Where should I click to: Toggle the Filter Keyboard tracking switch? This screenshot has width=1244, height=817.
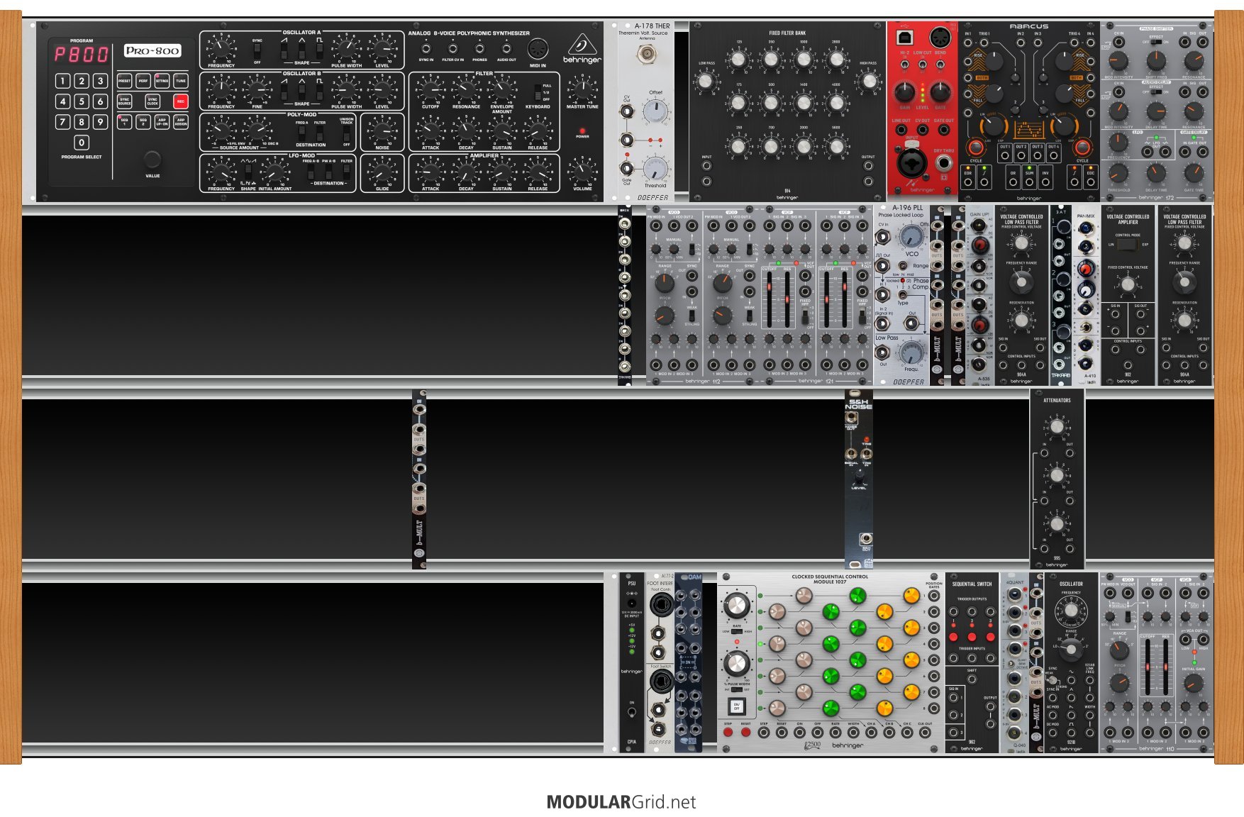[538, 91]
